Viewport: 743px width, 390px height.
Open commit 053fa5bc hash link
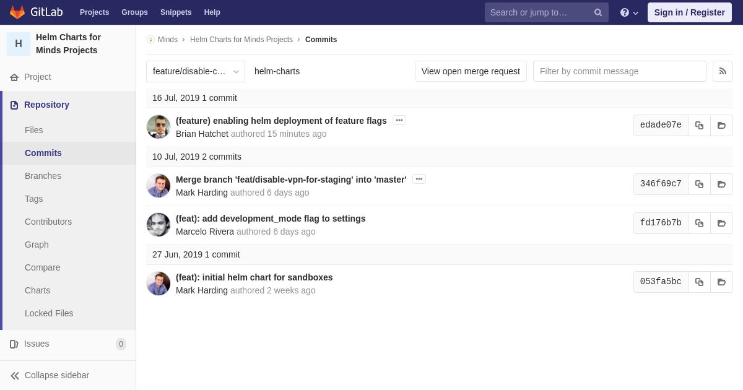(661, 282)
